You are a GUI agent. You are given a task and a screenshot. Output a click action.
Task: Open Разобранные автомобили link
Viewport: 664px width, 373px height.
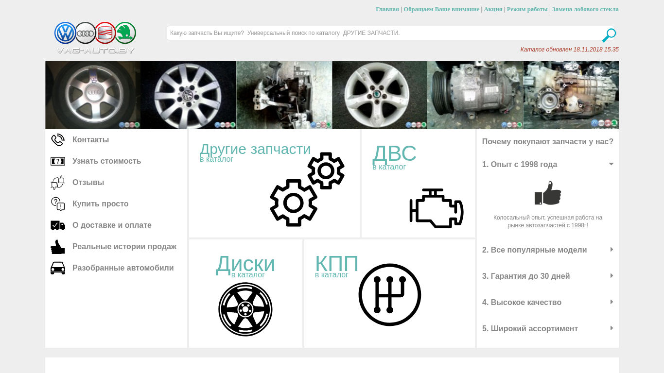point(123,268)
